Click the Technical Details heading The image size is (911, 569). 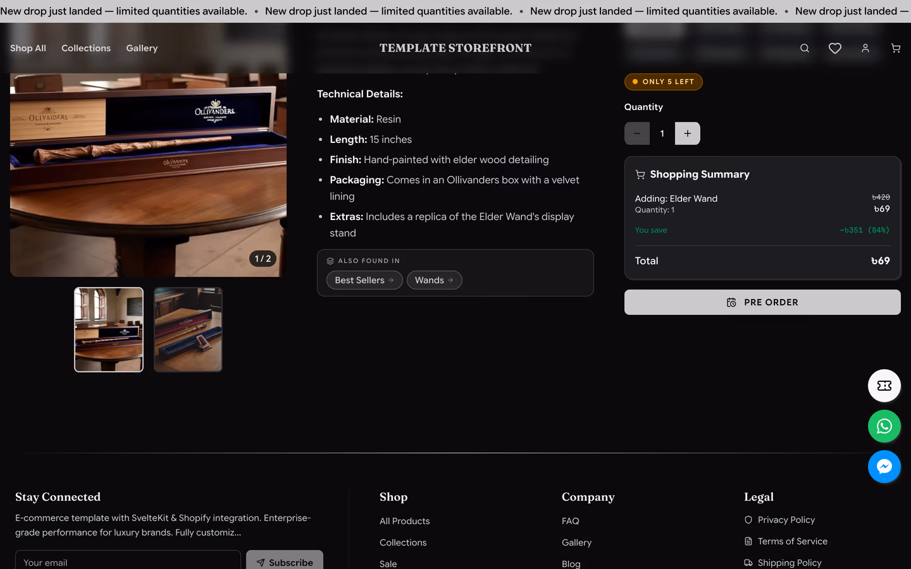coord(360,94)
